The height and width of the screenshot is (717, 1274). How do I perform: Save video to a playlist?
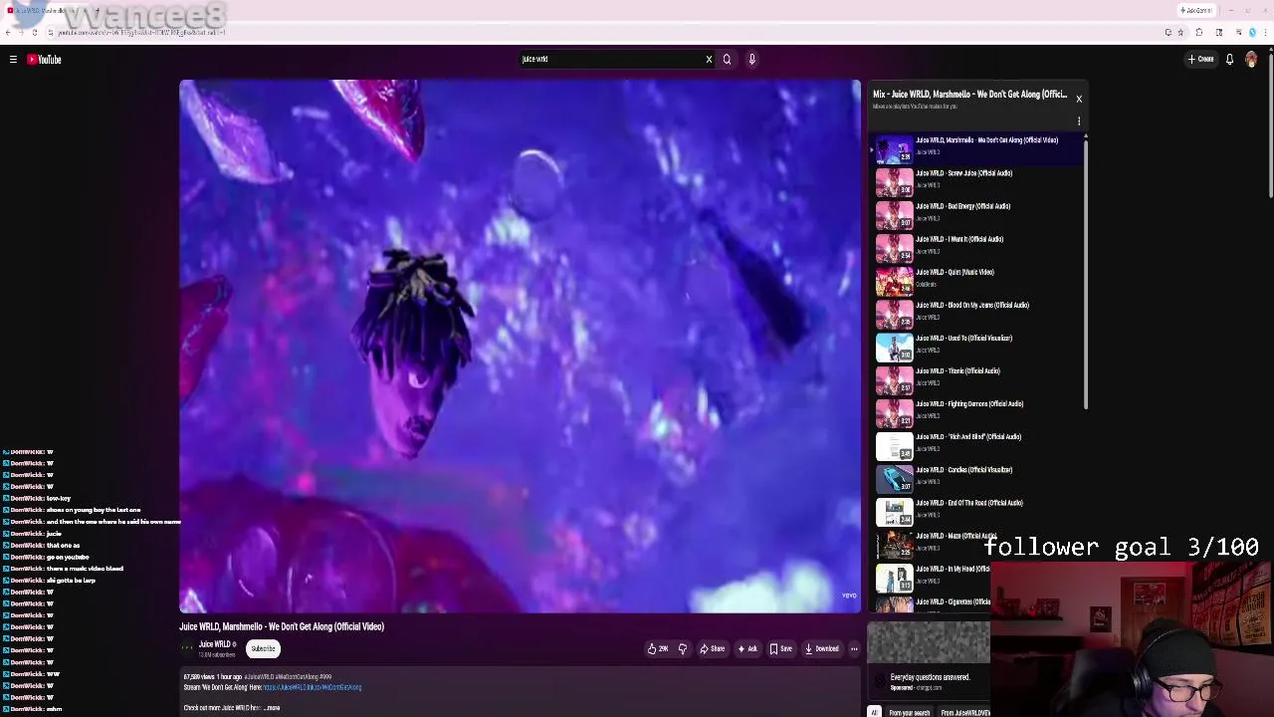[780, 649]
